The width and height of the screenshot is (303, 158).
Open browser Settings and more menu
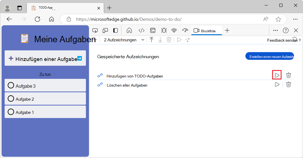[x=295, y=19]
